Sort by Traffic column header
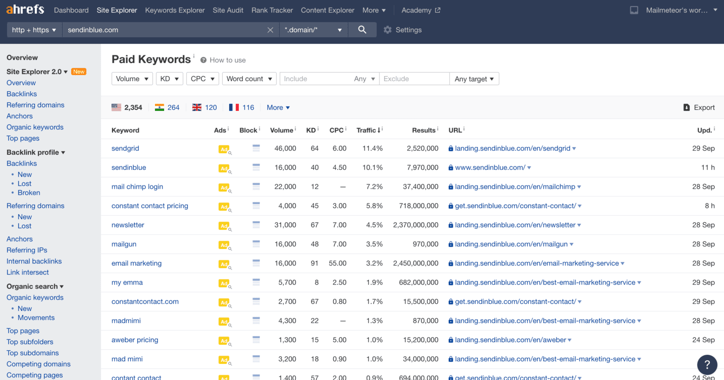Screen dimensions: 724x380 point(369,130)
